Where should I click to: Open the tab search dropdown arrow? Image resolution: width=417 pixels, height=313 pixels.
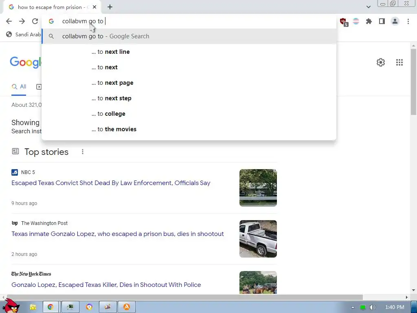point(368,7)
